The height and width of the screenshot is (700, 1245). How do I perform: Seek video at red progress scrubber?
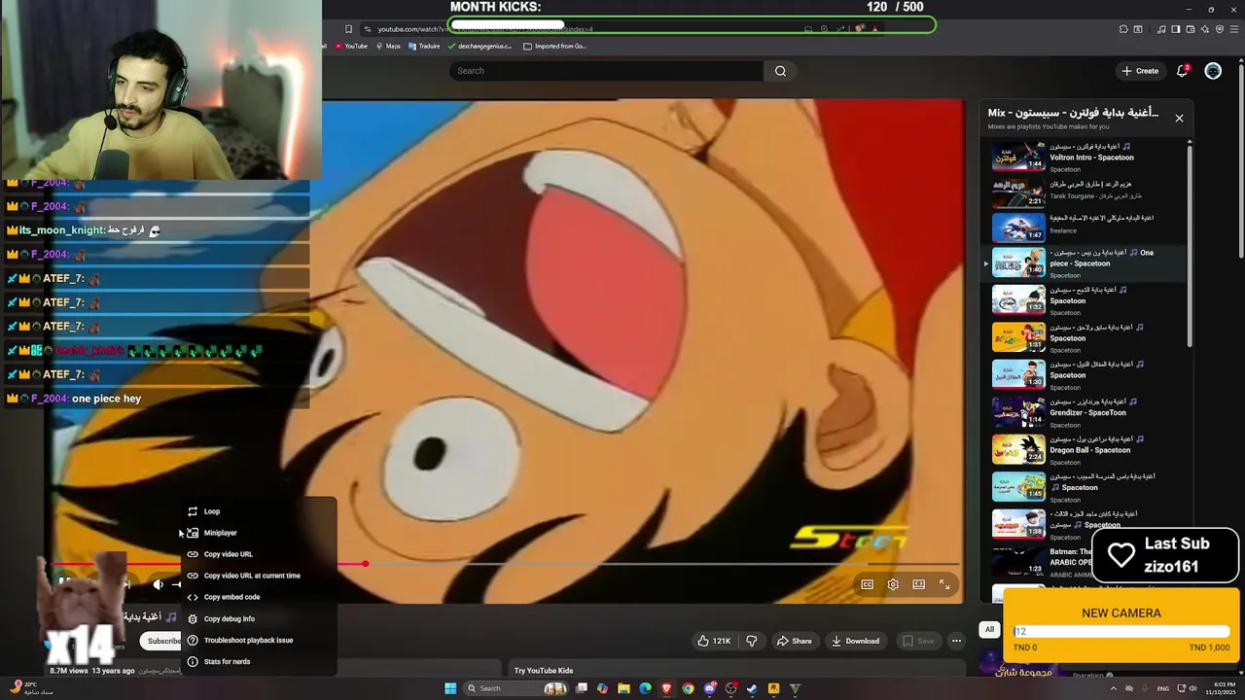(365, 564)
